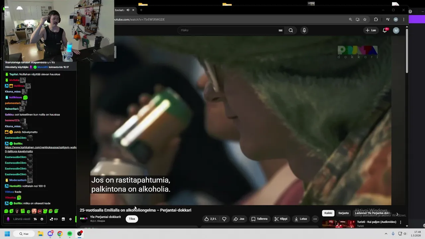Open the Yle Perjantai-dokkarit channel link
425x239 pixels.
105,217
